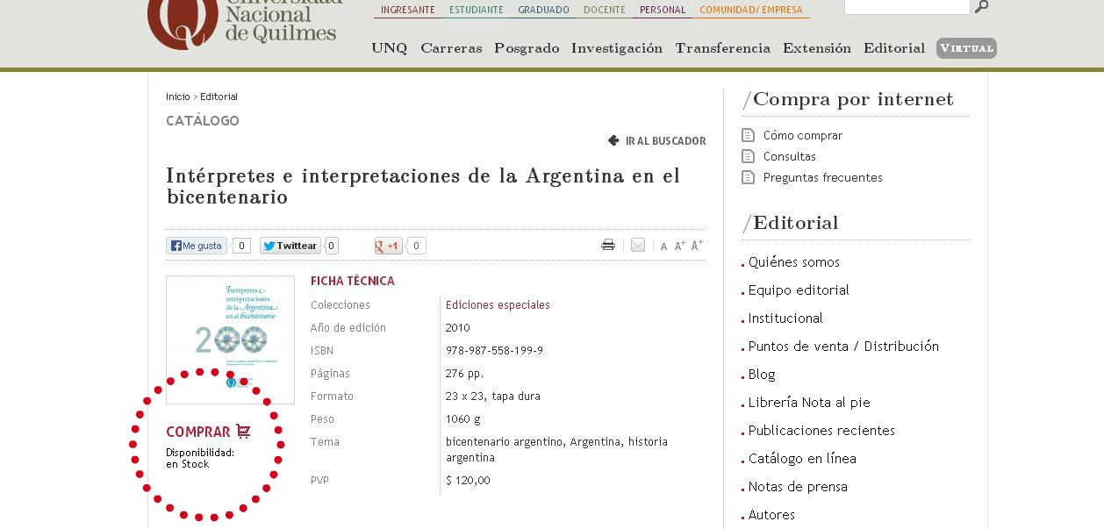The width and height of the screenshot is (1104, 529).
Task: Open Consultas link
Action: coord(790,156)
